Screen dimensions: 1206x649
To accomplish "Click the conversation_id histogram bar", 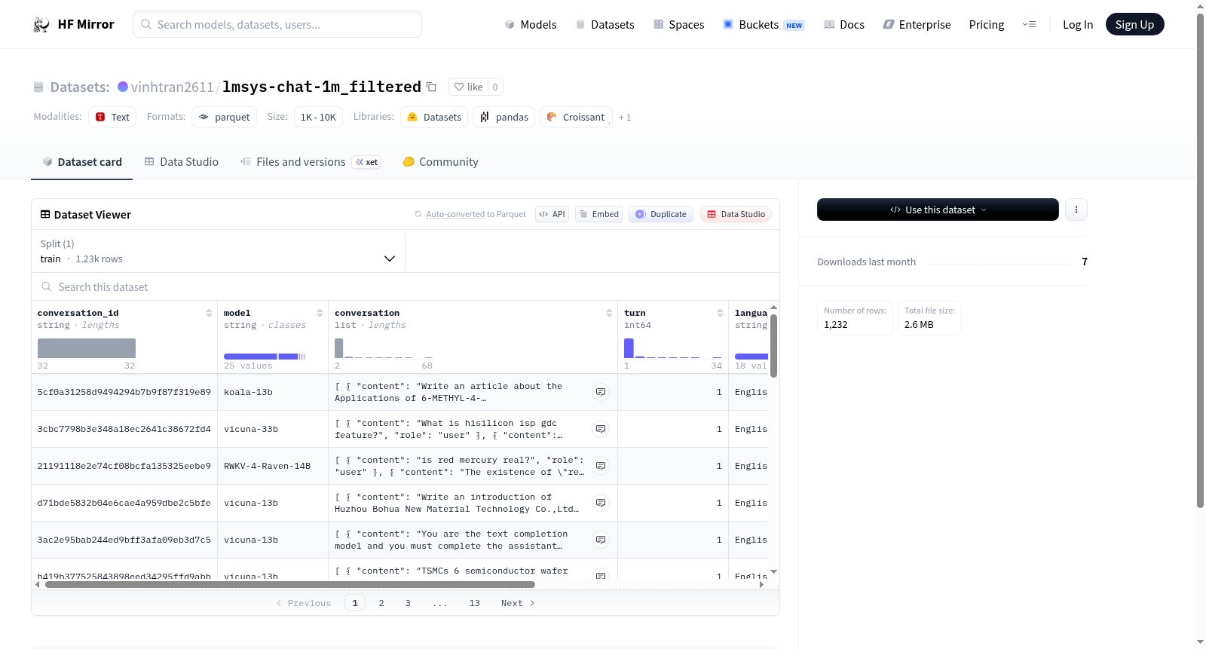I will [x=87, y=348].
